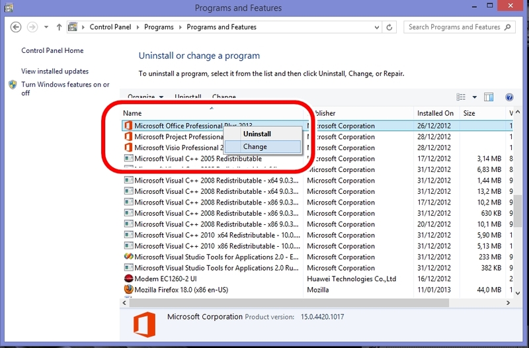Click the vertical scrollbar up arrow

point(518,112)
